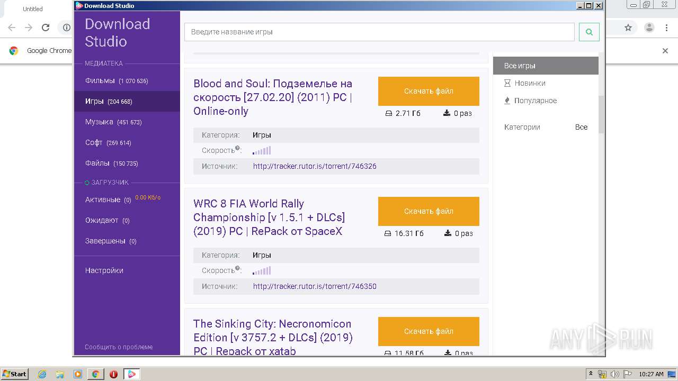Click Download Studio title bar icon
This screenshot has height=381, width=678.
(79, 5)
